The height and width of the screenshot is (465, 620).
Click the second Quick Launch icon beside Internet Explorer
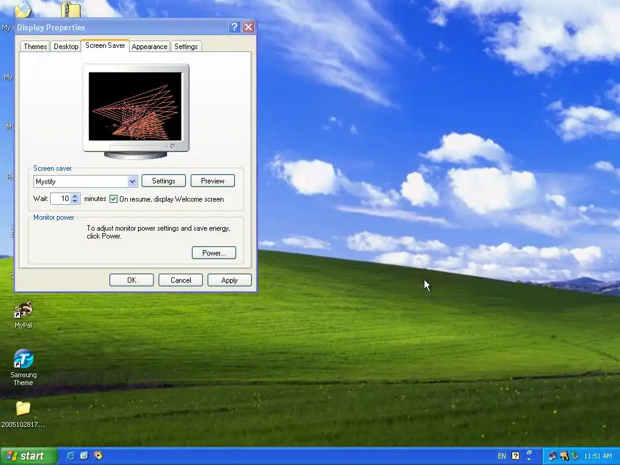coord(84,455)
